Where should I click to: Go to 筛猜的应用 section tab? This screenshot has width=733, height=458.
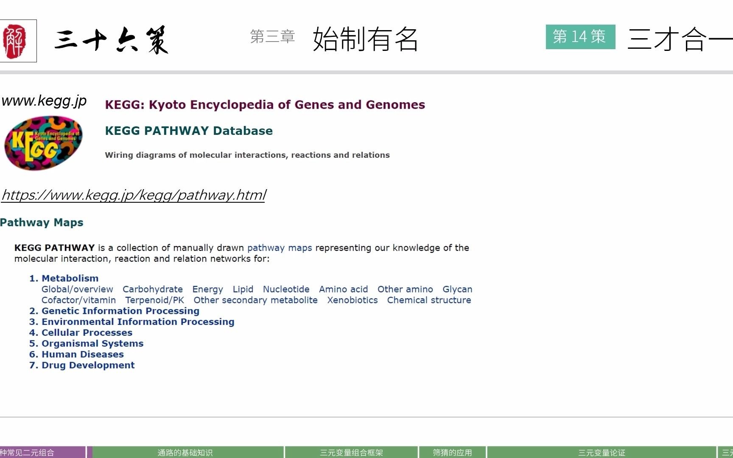(x=452, y=452)
